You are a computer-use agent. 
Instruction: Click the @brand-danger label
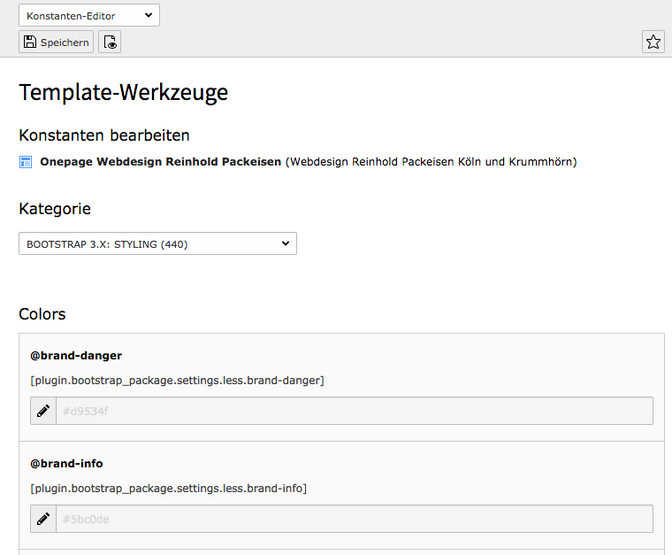pos(76,355)
